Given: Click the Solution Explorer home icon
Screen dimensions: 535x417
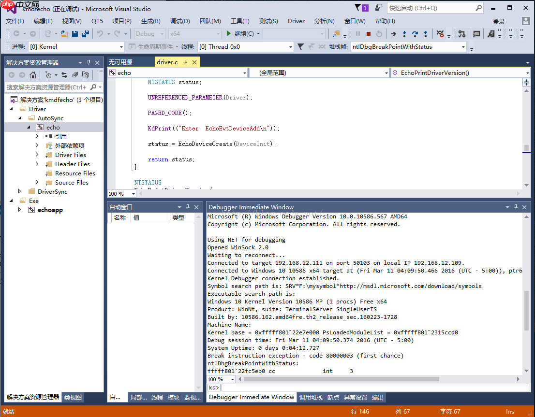Looking at the screenshot, I should 33,75.
